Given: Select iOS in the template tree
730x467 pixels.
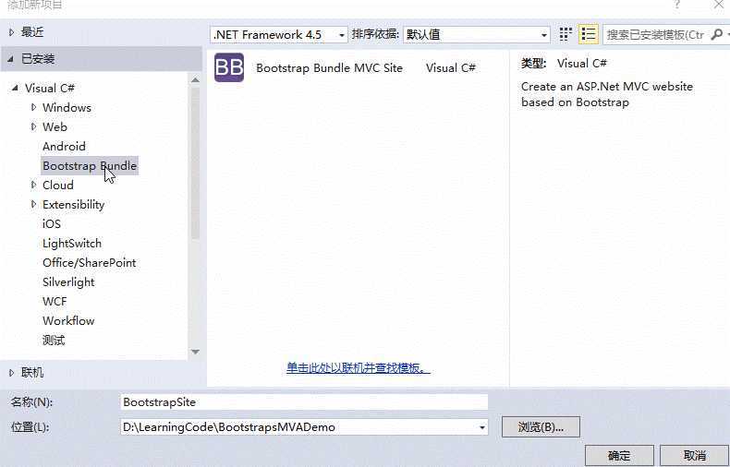Looking at the screenshot, I should tap(52, 224).
